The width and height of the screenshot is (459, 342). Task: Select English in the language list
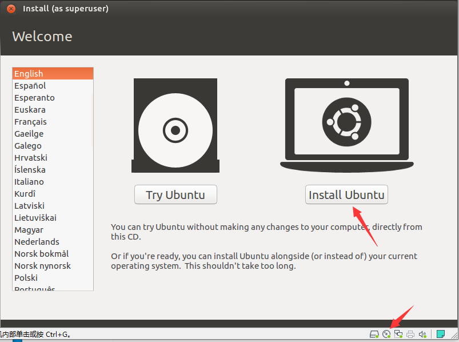pyautogui.click(x=53, y=74)
